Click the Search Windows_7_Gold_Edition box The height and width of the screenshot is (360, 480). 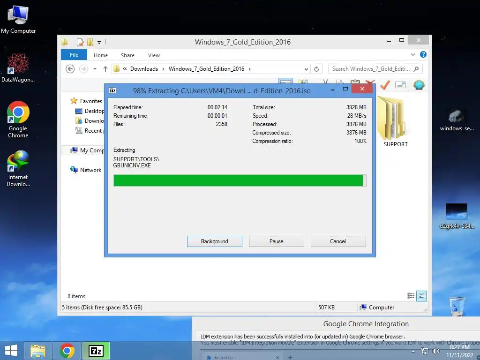[x=371, y=69]
